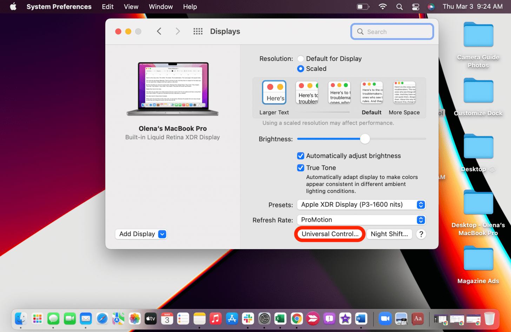Open Night Shift settings

tap(389, 234)
